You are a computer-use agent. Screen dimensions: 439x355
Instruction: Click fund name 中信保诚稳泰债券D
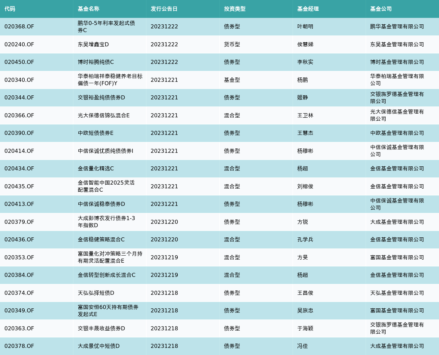click(x=101, y=204)
